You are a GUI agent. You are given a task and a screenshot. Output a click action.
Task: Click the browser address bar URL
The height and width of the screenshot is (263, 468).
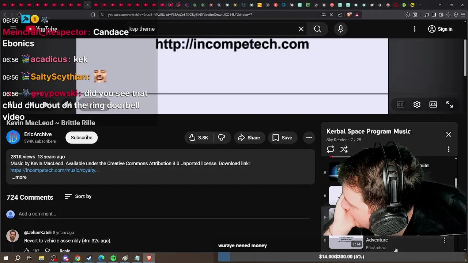[180, 15]
